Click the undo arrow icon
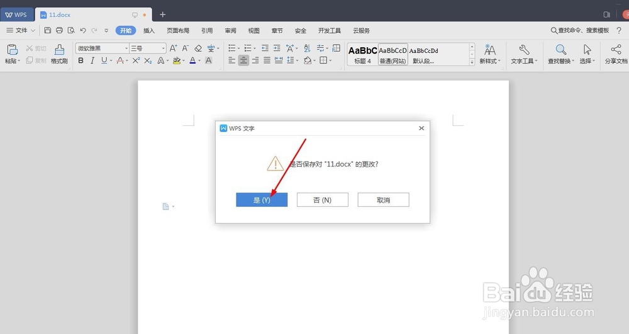The image size is (629, 334). point(82,30)
